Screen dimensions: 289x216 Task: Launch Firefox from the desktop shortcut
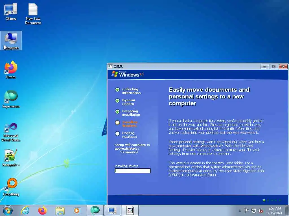pos(11,70)
